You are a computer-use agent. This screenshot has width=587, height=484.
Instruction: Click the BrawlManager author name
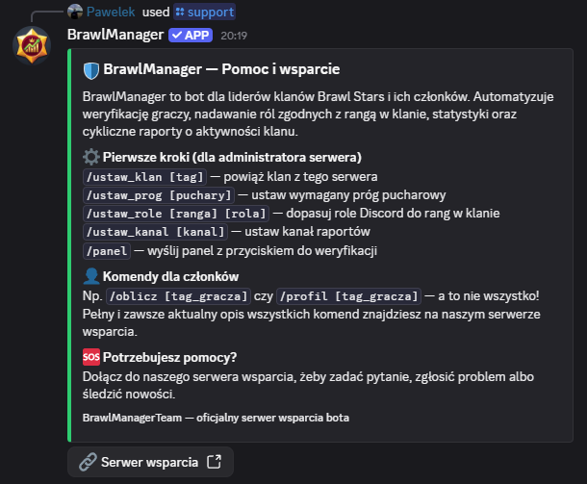point(115,35)
